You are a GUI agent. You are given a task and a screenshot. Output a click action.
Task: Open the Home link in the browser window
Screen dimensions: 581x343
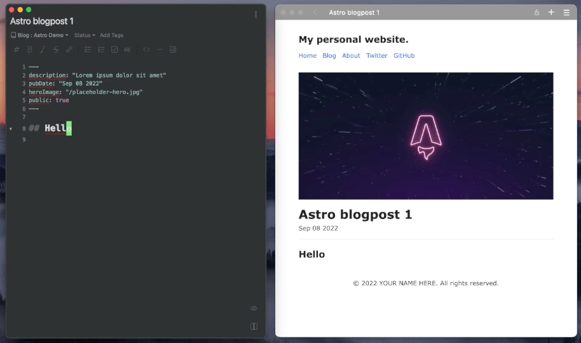tap(308, 55)
